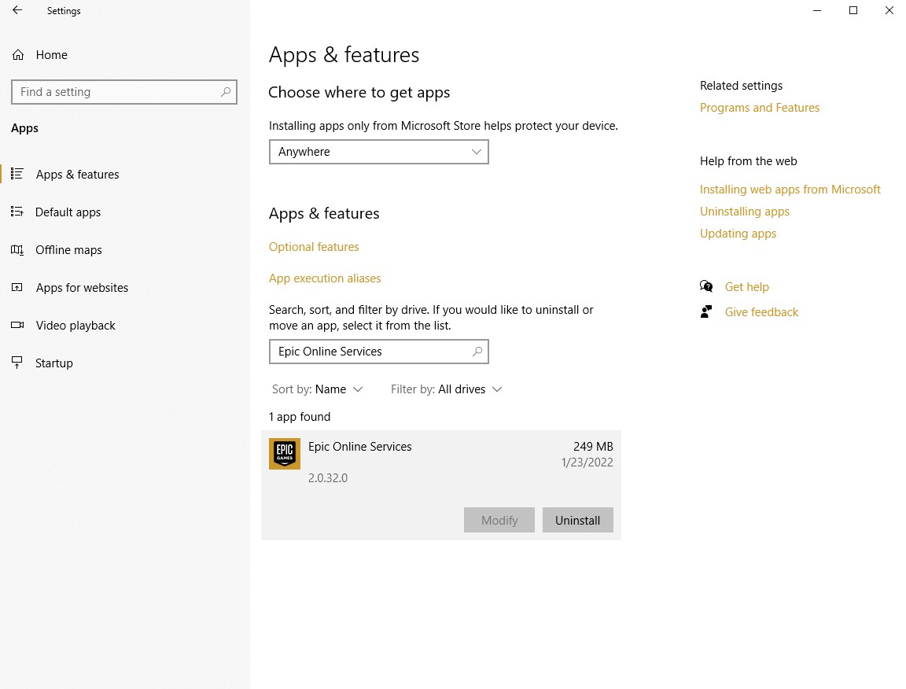
Task: Open Programs and Features related setting
Action: [760, 108]
